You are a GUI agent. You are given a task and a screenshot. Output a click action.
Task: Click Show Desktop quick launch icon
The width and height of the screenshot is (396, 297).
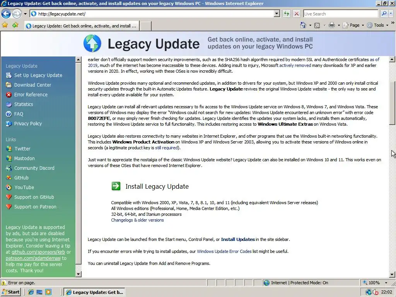[x=39, y=292]
